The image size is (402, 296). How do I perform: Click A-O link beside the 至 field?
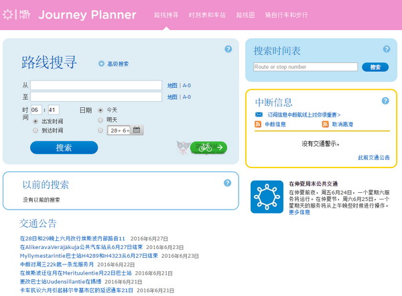pos(187,97)
